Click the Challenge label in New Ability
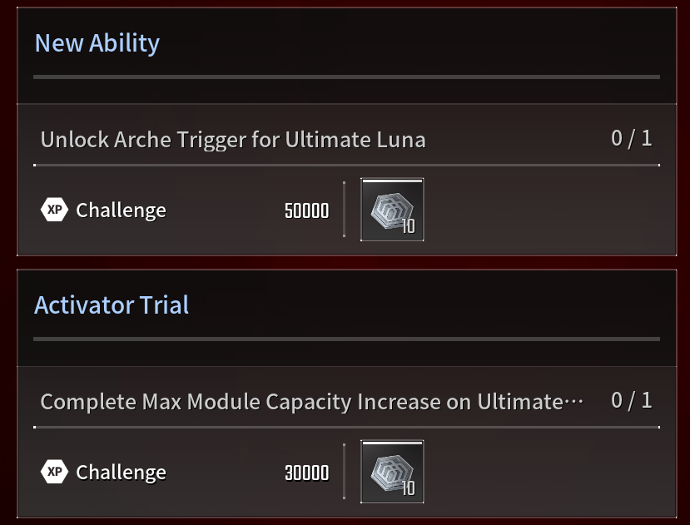The image size is (690, 525). 121,210
